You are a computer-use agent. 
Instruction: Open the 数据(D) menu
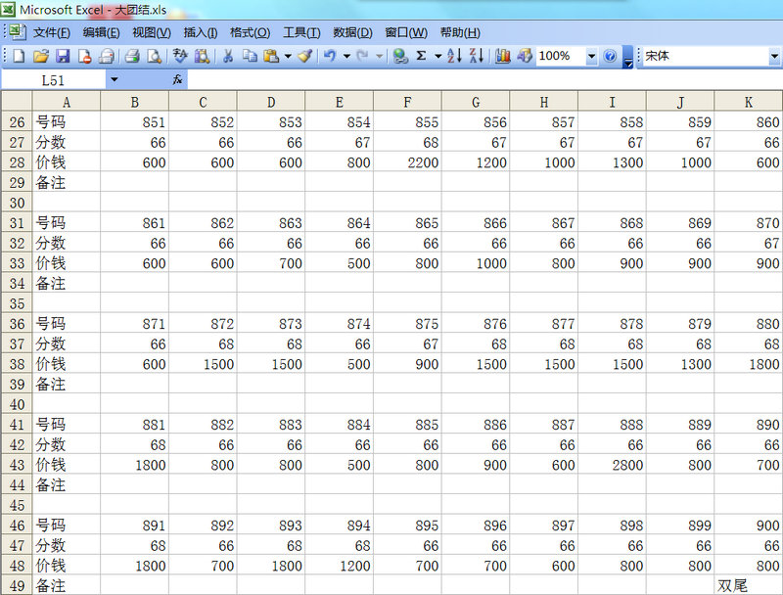click(352, 32)
